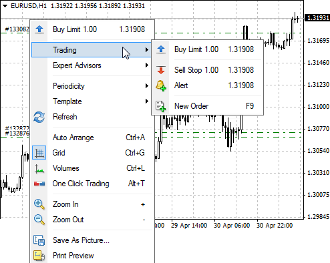Choose Sell Stop 1.00 at 1.31908
The image size is (330, 263).
click(x=207, y=70)
